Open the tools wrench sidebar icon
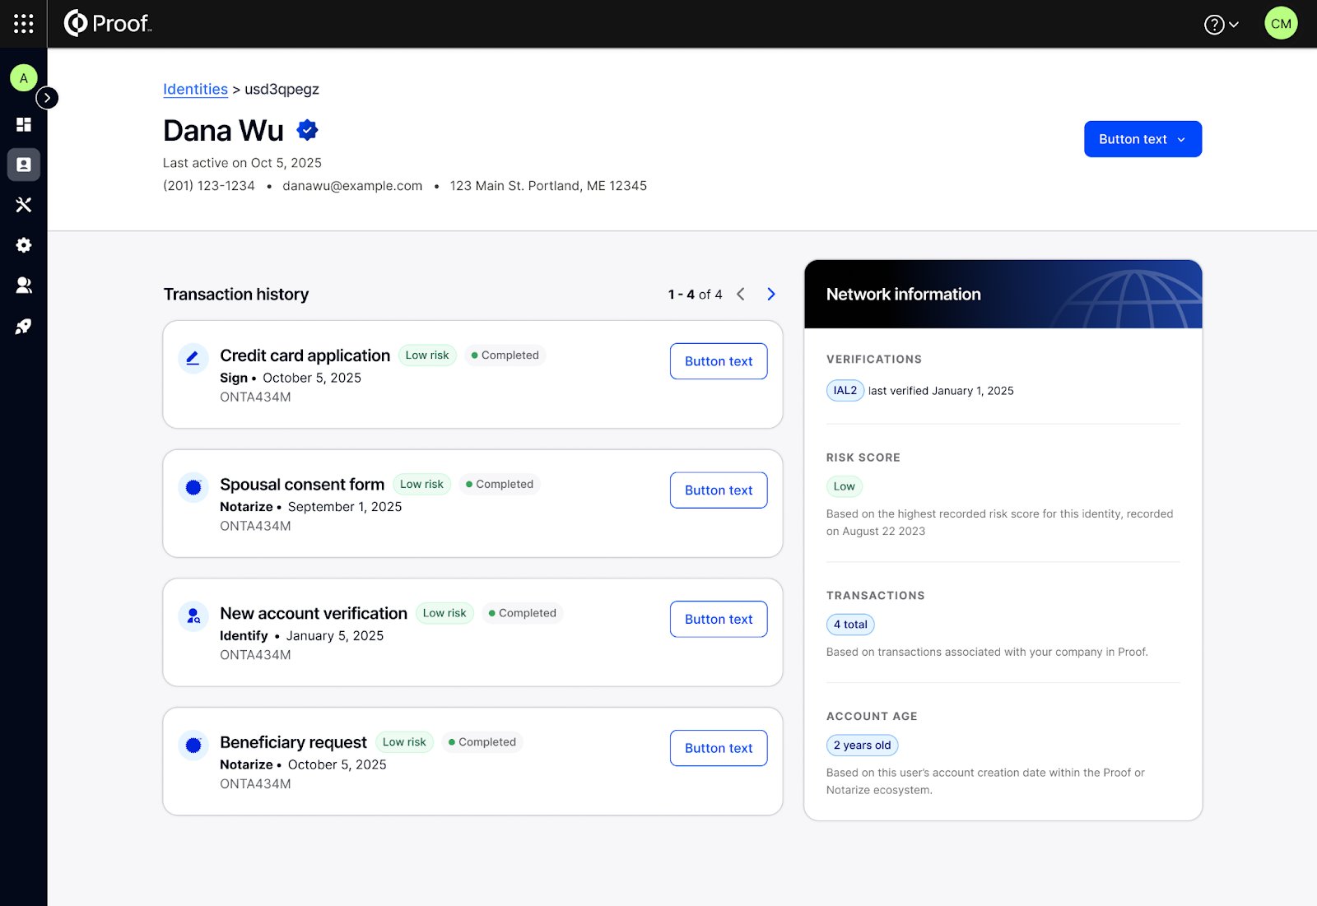This screenshot has width=1317, height=906. pyautogui.click(x=24, y=205)
